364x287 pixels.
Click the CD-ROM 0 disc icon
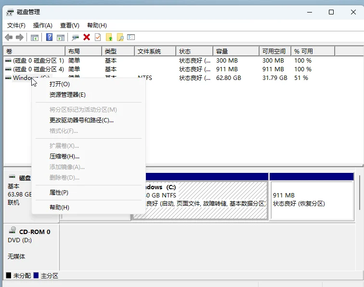pyautogui.click(x=13, y=230)
